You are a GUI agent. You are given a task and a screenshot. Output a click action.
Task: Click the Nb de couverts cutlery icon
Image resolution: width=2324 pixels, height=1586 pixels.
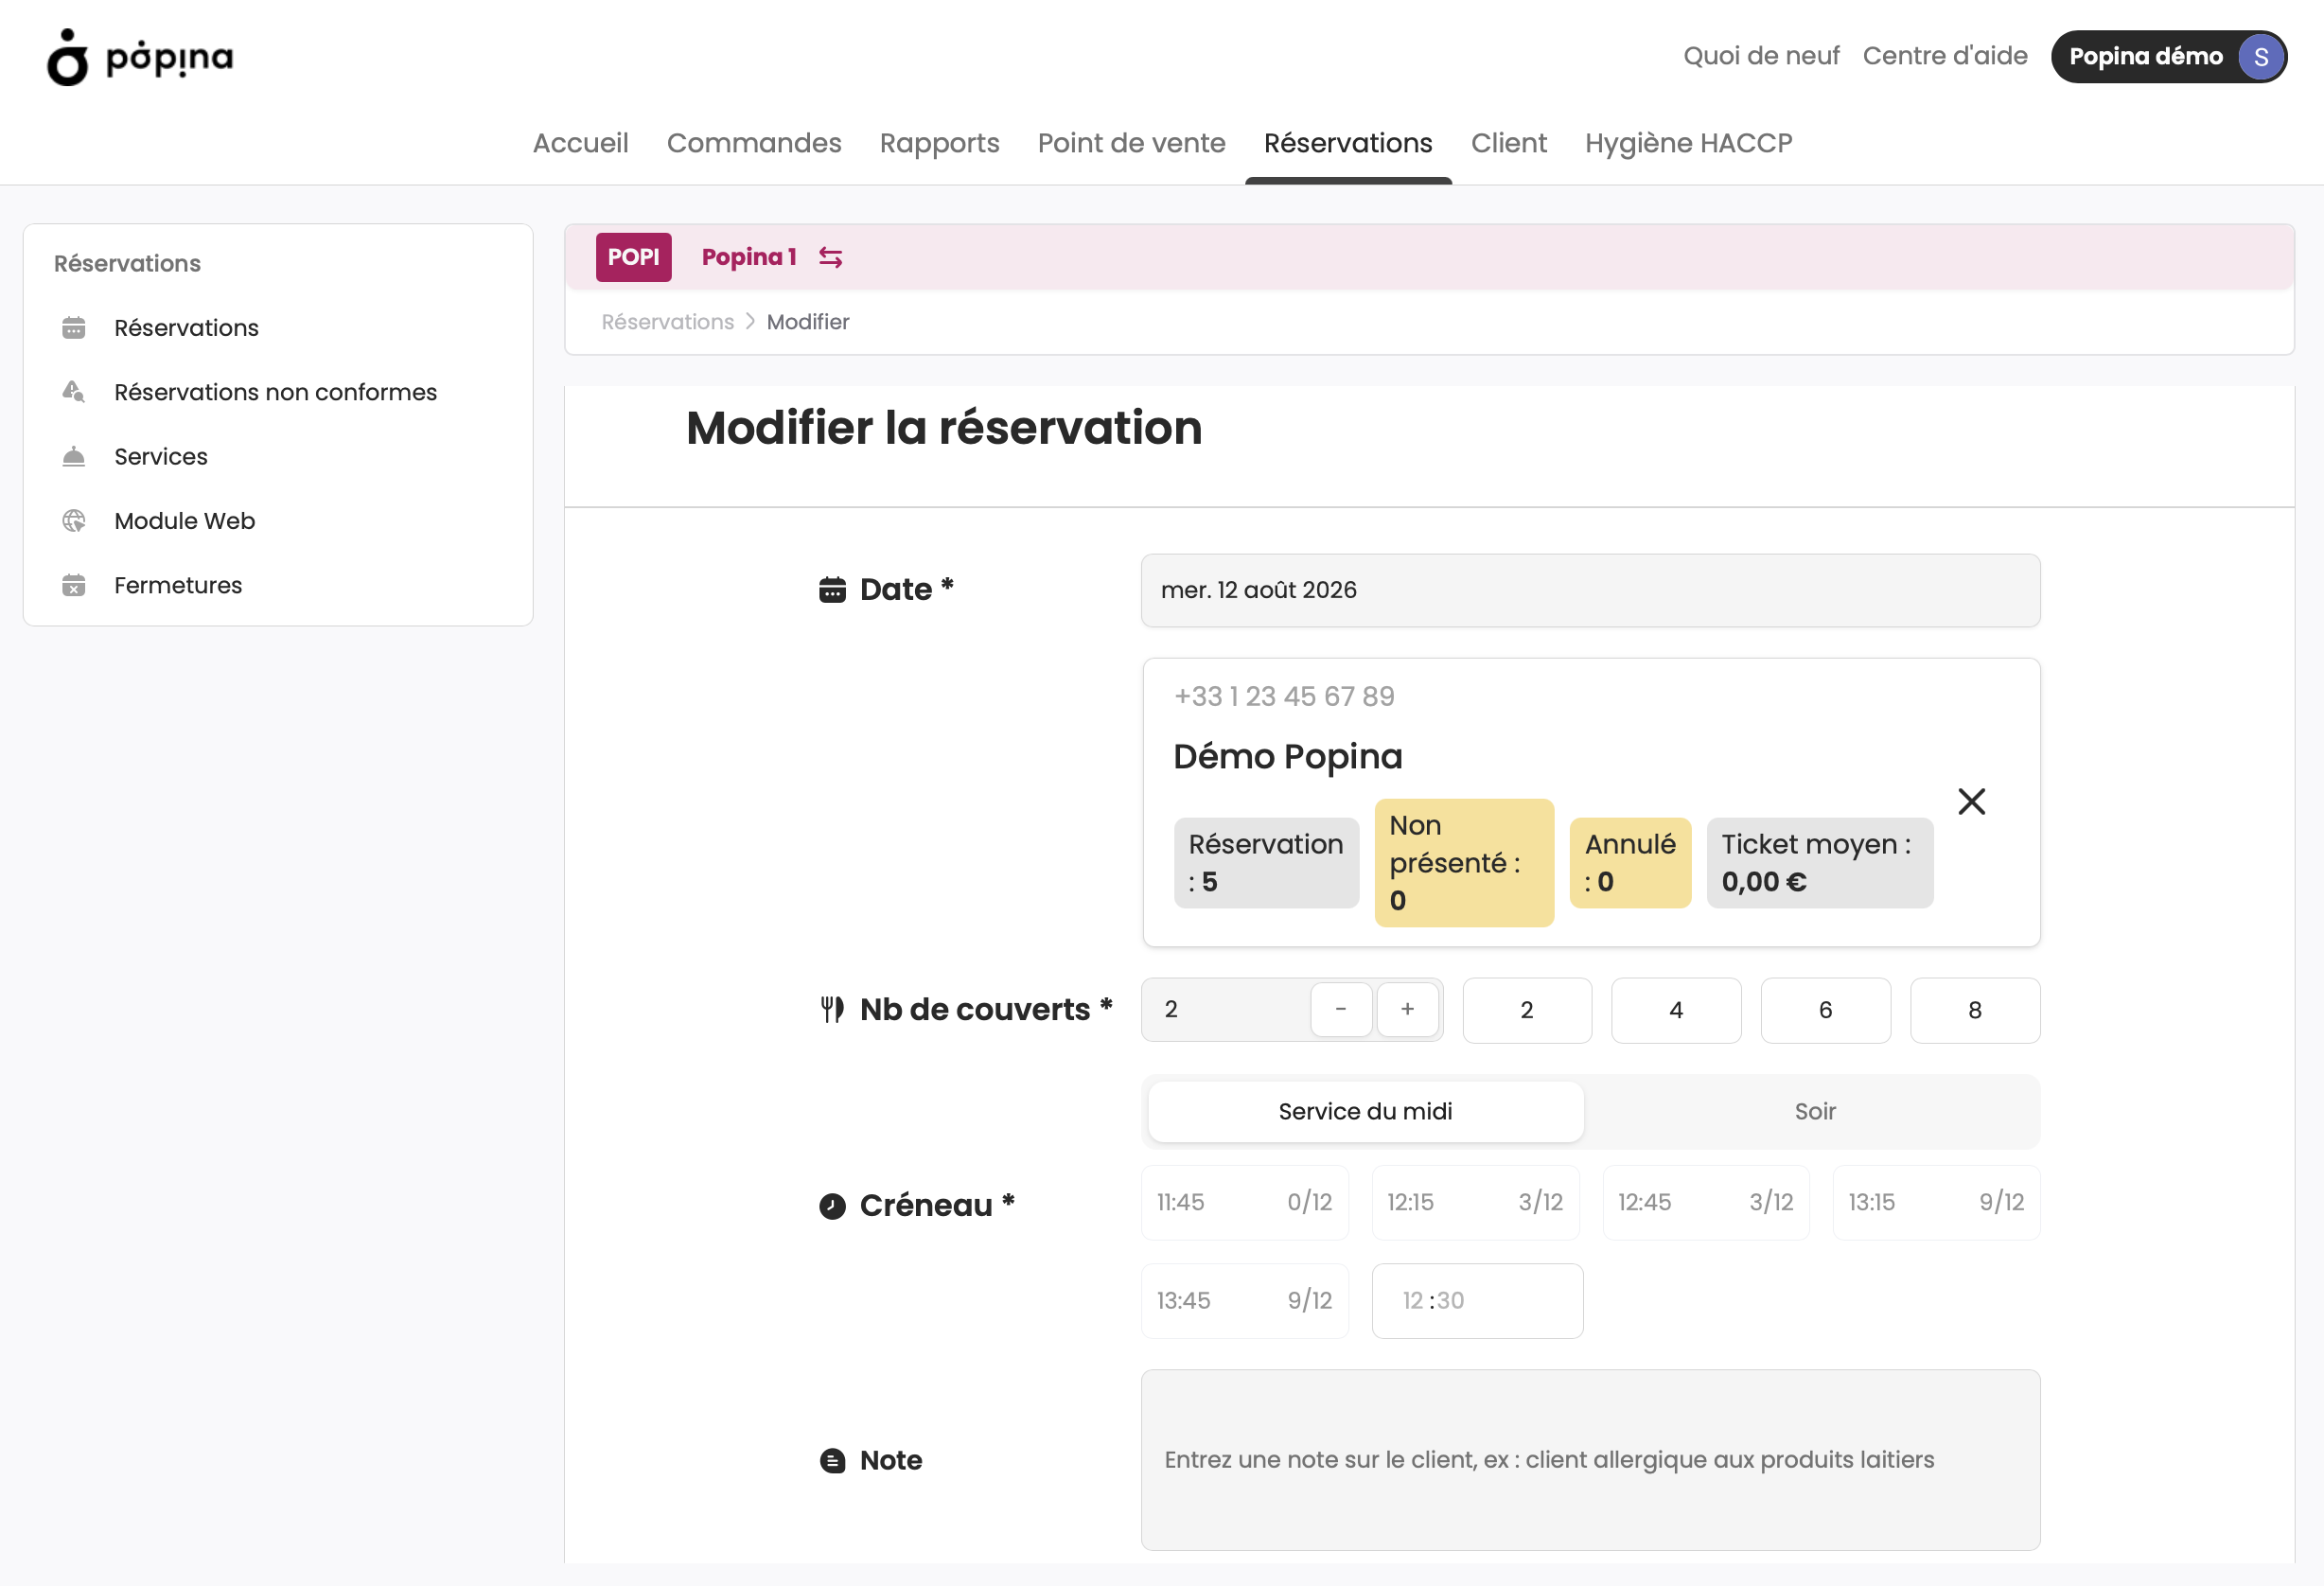(832, 1010)
